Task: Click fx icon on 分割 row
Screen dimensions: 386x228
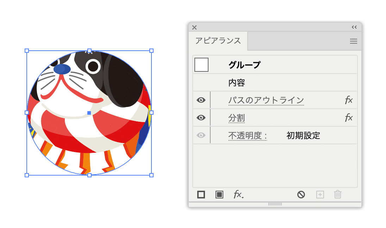Action: click(x=349, y=118)
